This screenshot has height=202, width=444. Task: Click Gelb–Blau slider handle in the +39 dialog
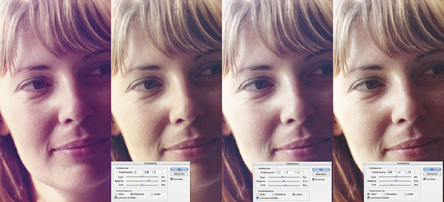[142, 185]
